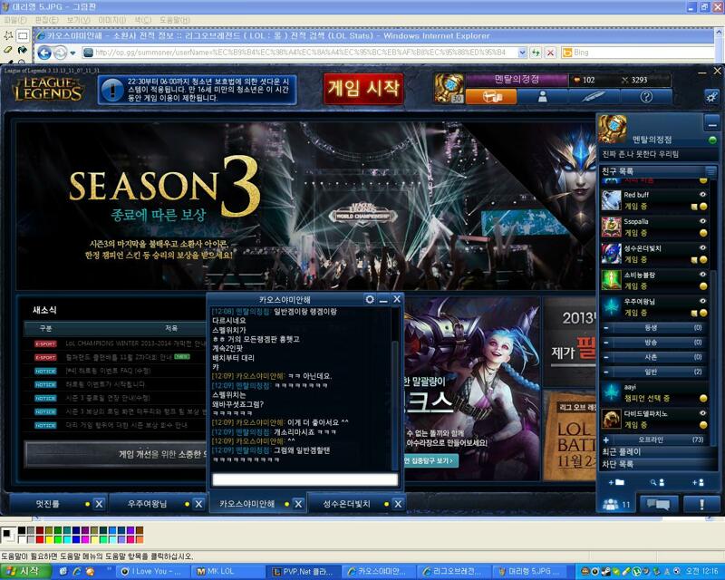Open the MK LOL taskbar item

[227, 571]
